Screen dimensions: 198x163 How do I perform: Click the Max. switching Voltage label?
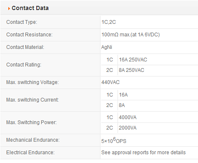pos(33,82)
